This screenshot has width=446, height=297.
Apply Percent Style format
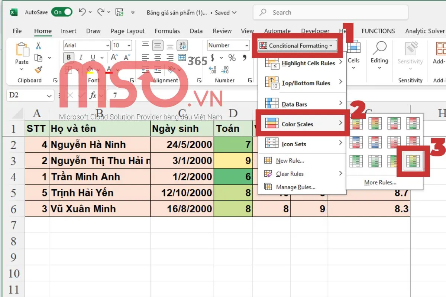[x=232, y=58]
